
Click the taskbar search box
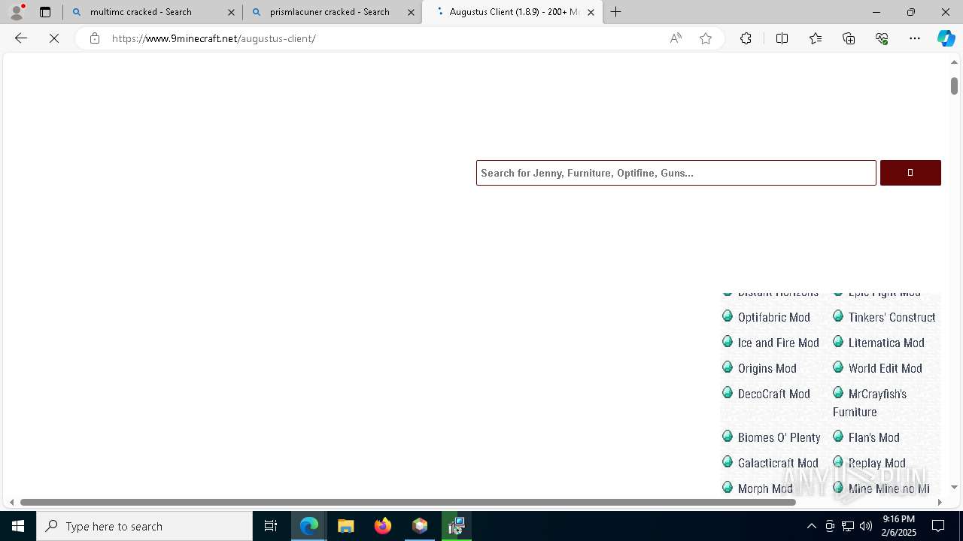point(144,526)
